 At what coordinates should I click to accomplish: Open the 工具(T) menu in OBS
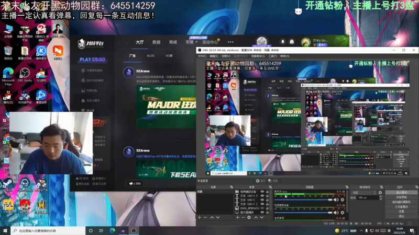[x=272, y=56]
